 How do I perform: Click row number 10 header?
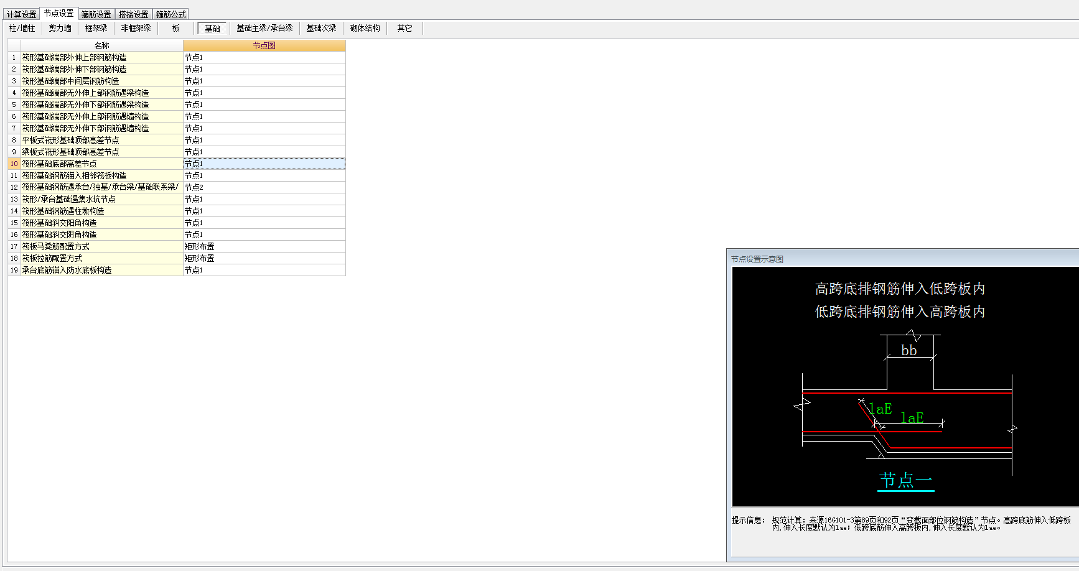(x=14, y=164)
